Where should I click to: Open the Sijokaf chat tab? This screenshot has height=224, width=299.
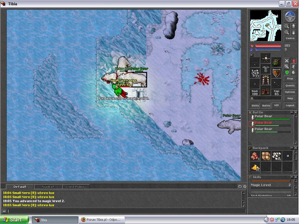coord(48,187)
